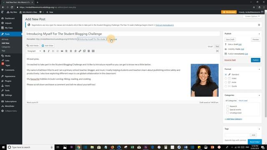Open Categories submenu under Posts
Image resolution: width=267 pixels, height=150 pixels.
[6, 47]
